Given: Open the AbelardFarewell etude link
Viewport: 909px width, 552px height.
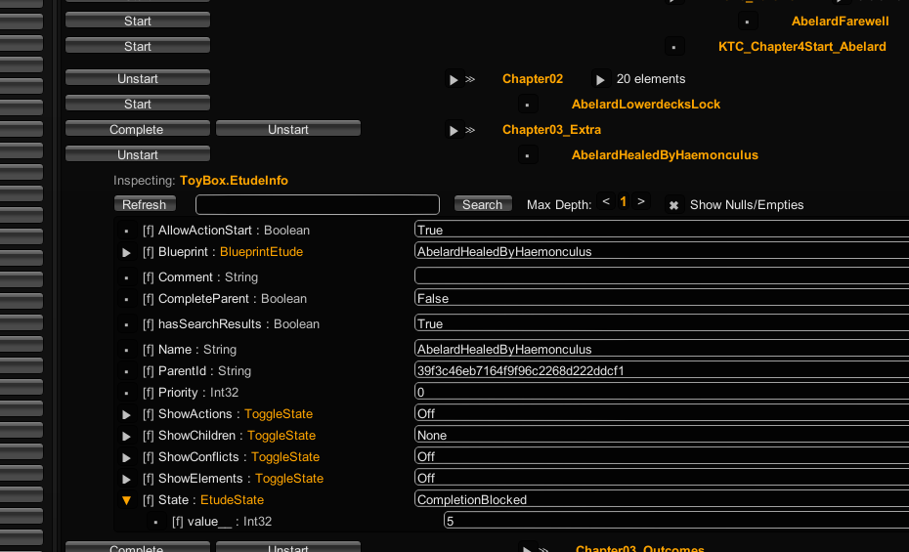Looking at the screenshot, I should coord(840,21).
